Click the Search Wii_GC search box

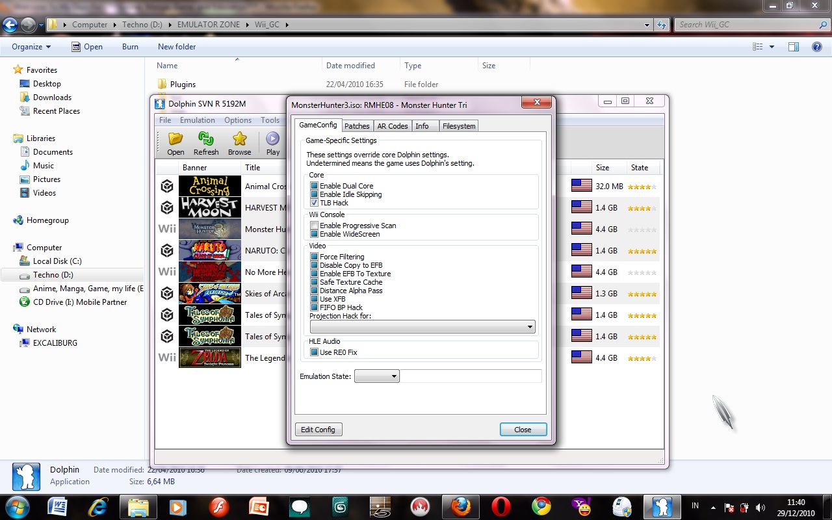click(752, 25)
